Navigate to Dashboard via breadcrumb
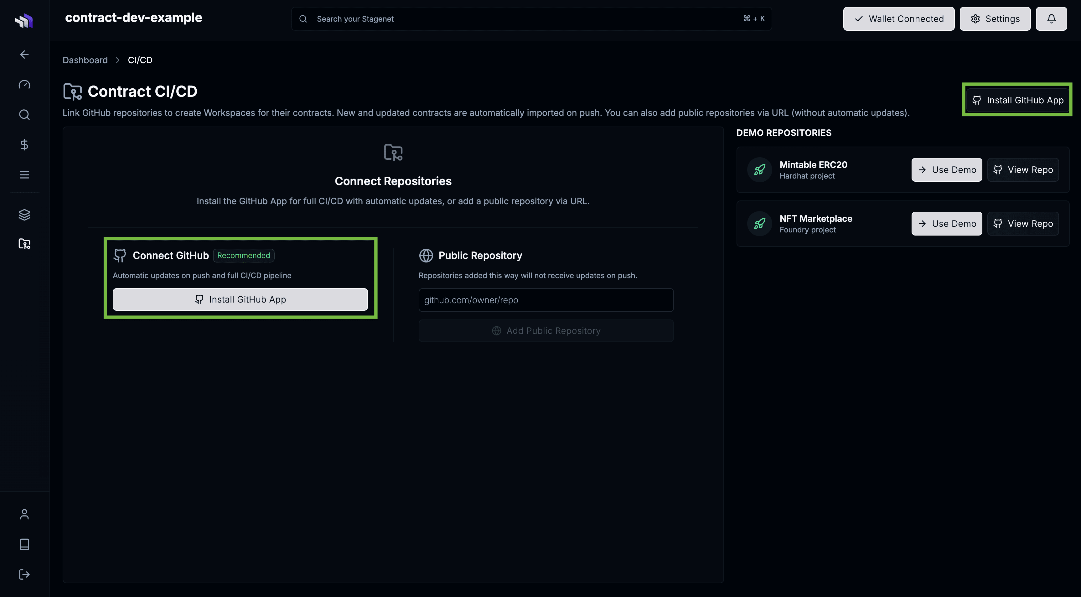1081x597 pixels. (85, 60)
